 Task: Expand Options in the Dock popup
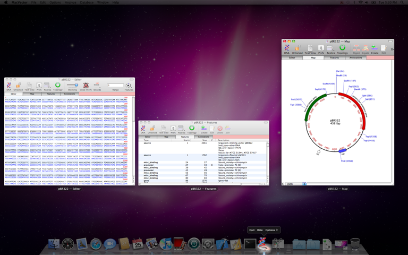[271, 230]
